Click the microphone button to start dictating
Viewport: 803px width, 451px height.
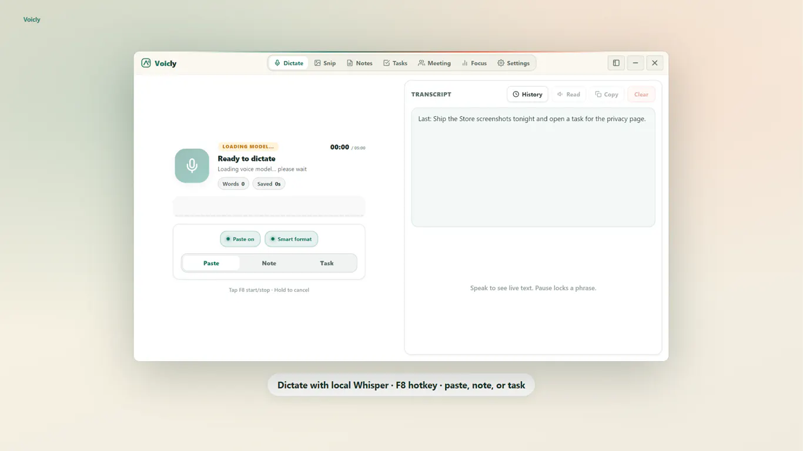(192, 166)
